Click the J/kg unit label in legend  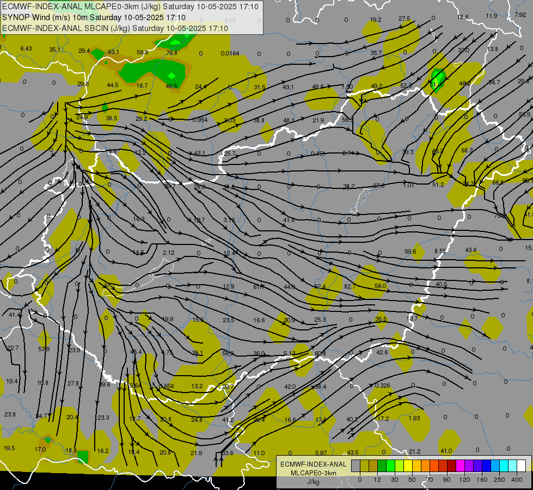pos(314,482)
